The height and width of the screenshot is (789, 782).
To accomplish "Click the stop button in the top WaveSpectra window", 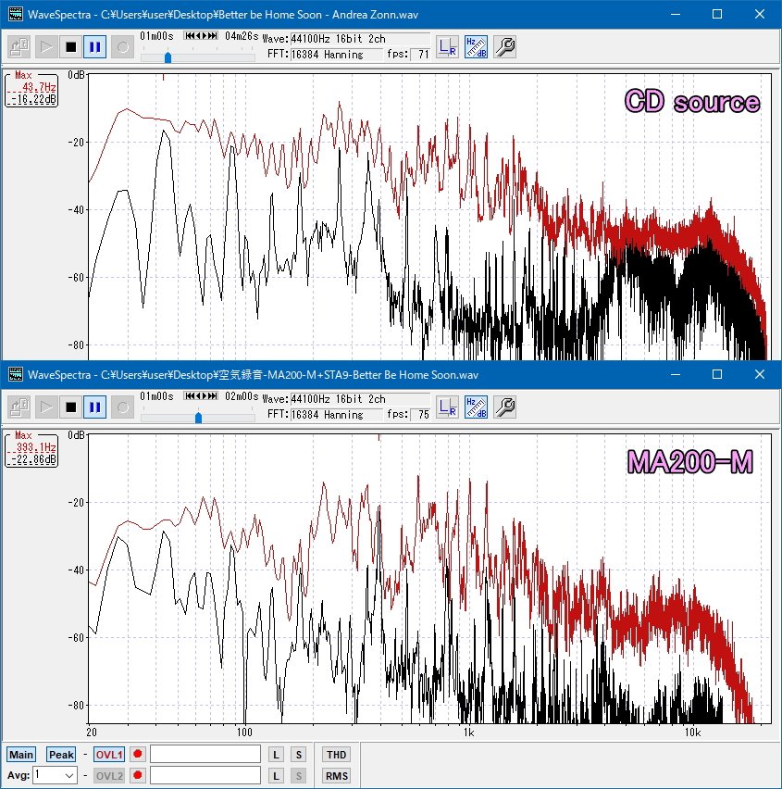I will (70, 47).
